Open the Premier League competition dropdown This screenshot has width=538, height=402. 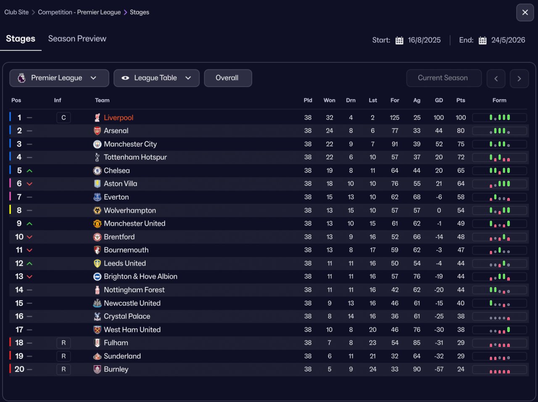coord(59,78)
